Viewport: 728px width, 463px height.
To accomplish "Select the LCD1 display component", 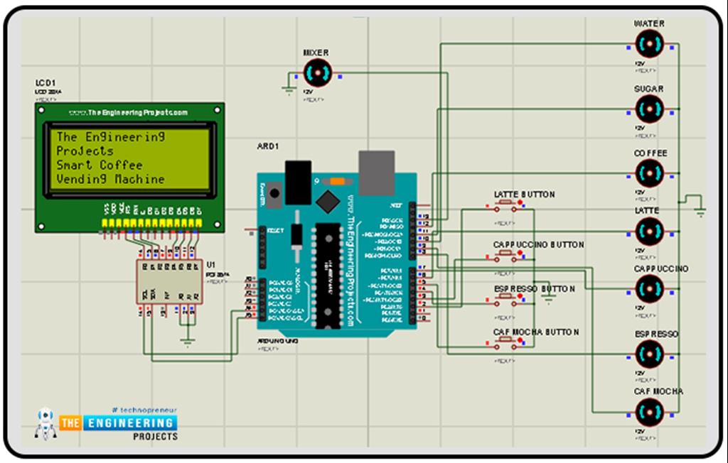I will click(x=128, y=167).
